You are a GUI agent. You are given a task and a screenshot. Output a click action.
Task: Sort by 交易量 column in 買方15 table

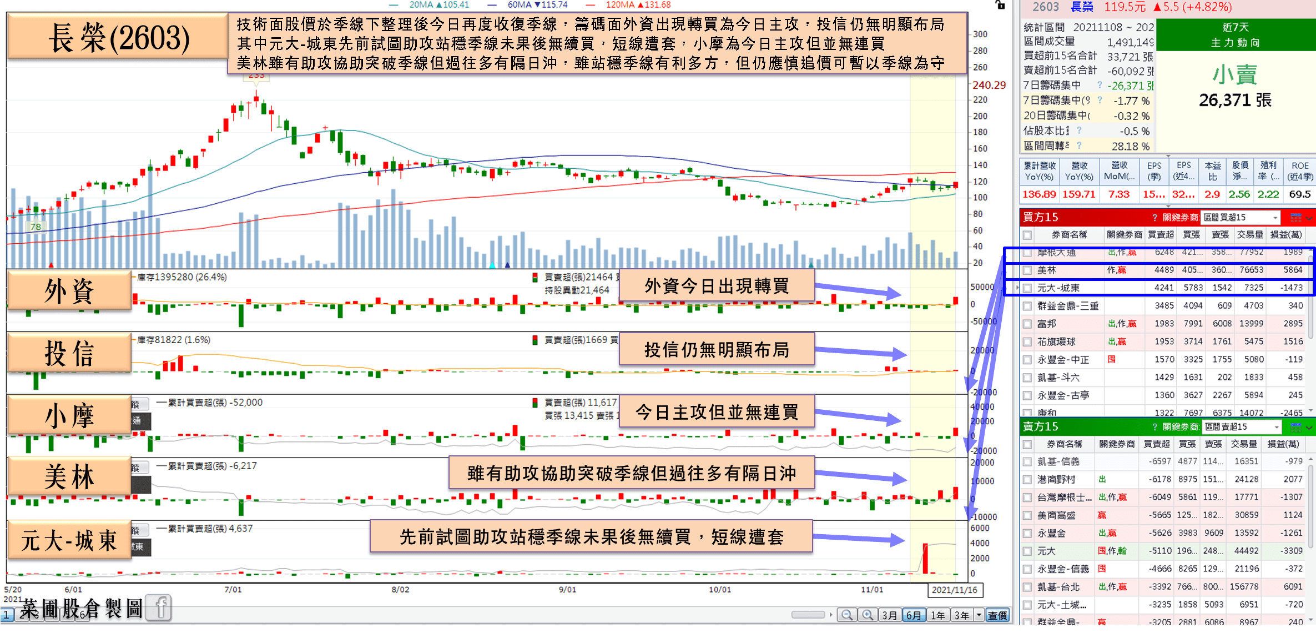1250,235
